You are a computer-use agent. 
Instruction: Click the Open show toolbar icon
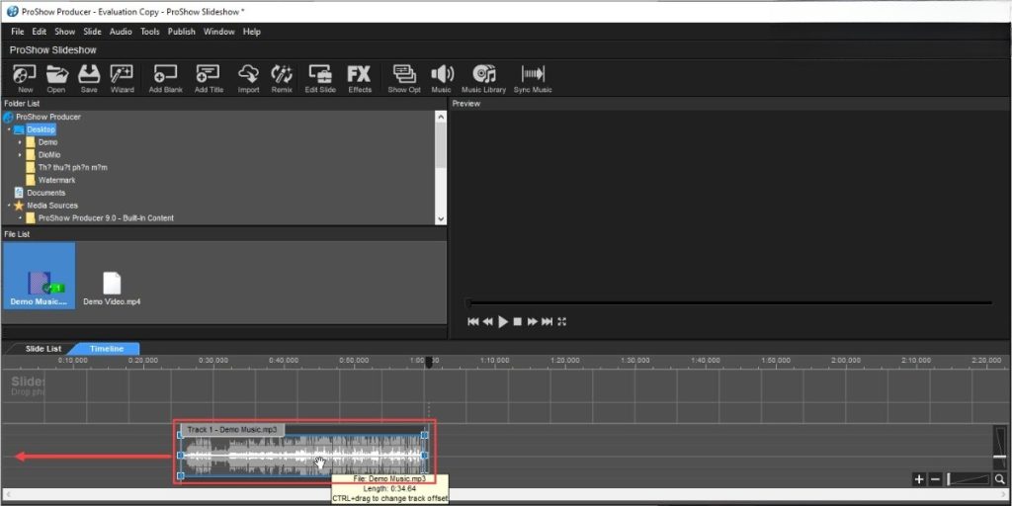(56, 79)
